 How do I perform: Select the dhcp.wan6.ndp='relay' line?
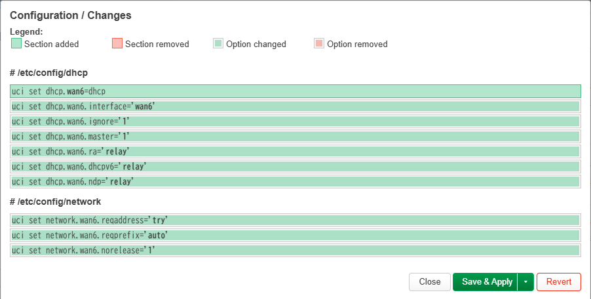(295, 181)
